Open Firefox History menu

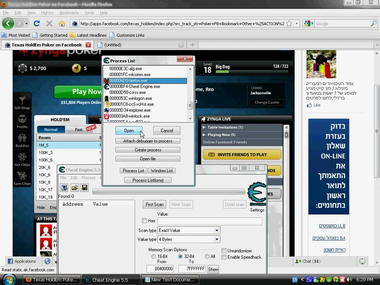click(47, 13)
